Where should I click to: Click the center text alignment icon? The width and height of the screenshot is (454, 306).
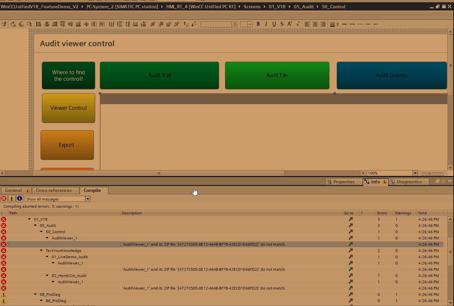[315, 24]
